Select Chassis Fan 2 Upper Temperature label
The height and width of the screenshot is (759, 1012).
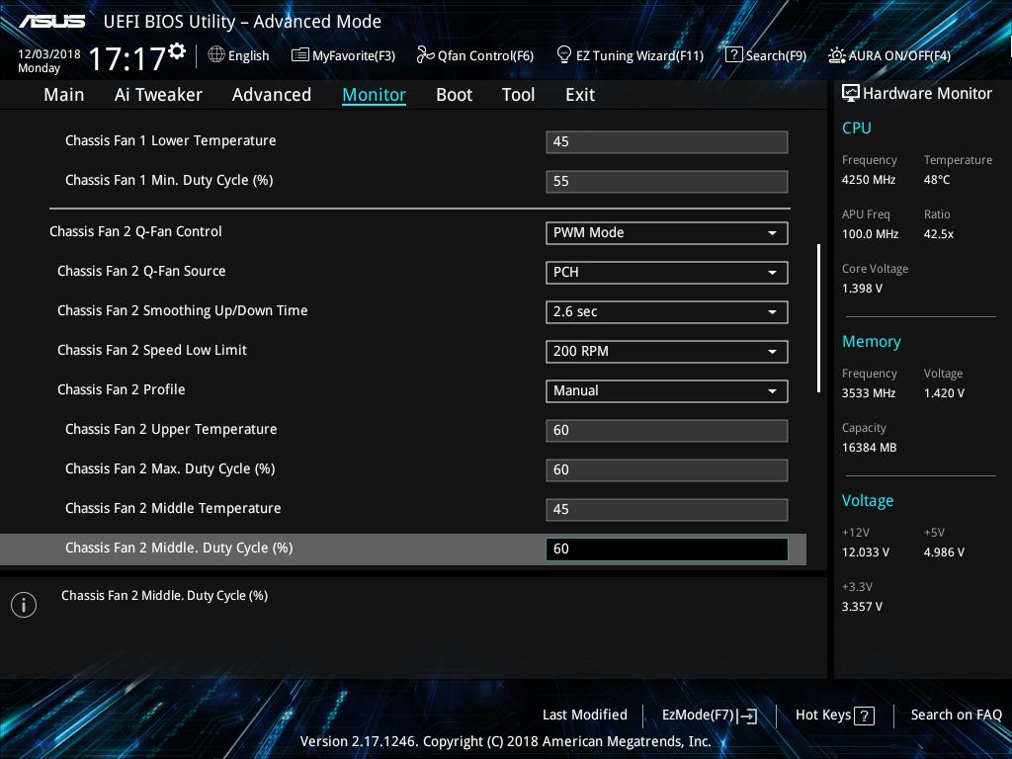click(x=171, y=429)
